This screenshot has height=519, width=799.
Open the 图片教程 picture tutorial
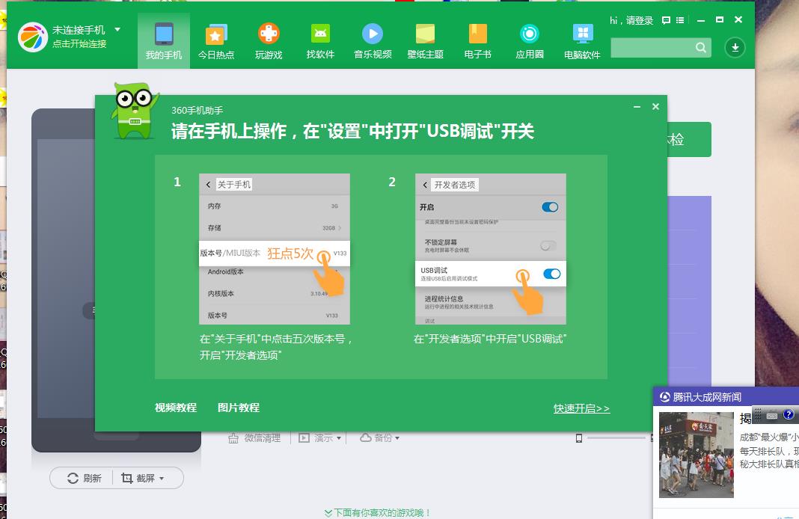coord(239,408)
